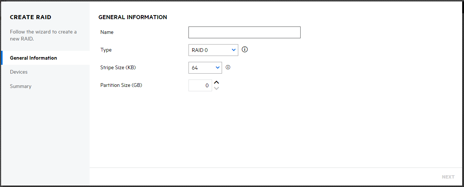
Task: Click the Type field label
Action: point(106,50)
